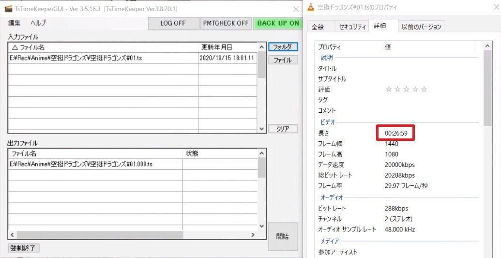Open the ヘルプ menu
Viewport: 501px width, 258px height.
pyautogui.click(x=38, y=23)
